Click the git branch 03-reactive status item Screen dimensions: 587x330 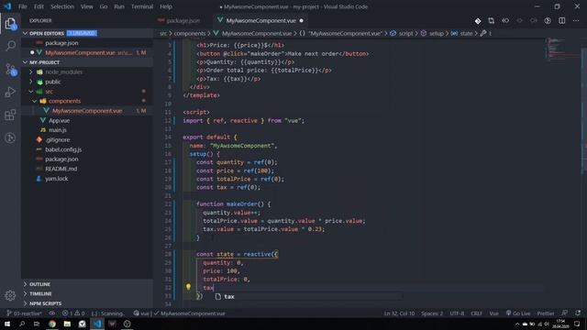click(25, 313)
